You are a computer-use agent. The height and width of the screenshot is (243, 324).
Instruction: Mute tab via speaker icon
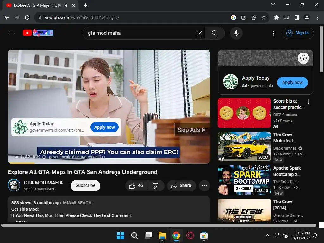[x=66, y=5]
